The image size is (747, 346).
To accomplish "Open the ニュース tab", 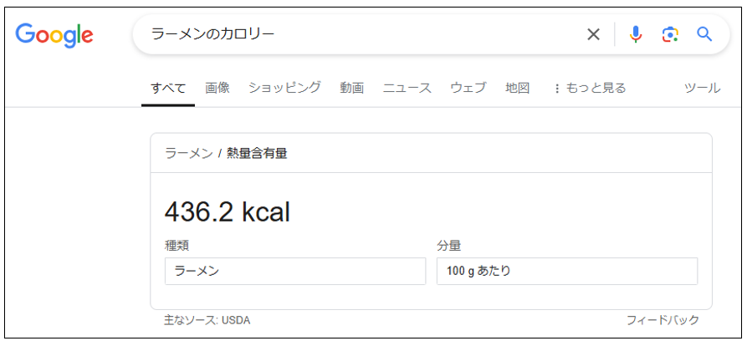I will tap(407, 88).
